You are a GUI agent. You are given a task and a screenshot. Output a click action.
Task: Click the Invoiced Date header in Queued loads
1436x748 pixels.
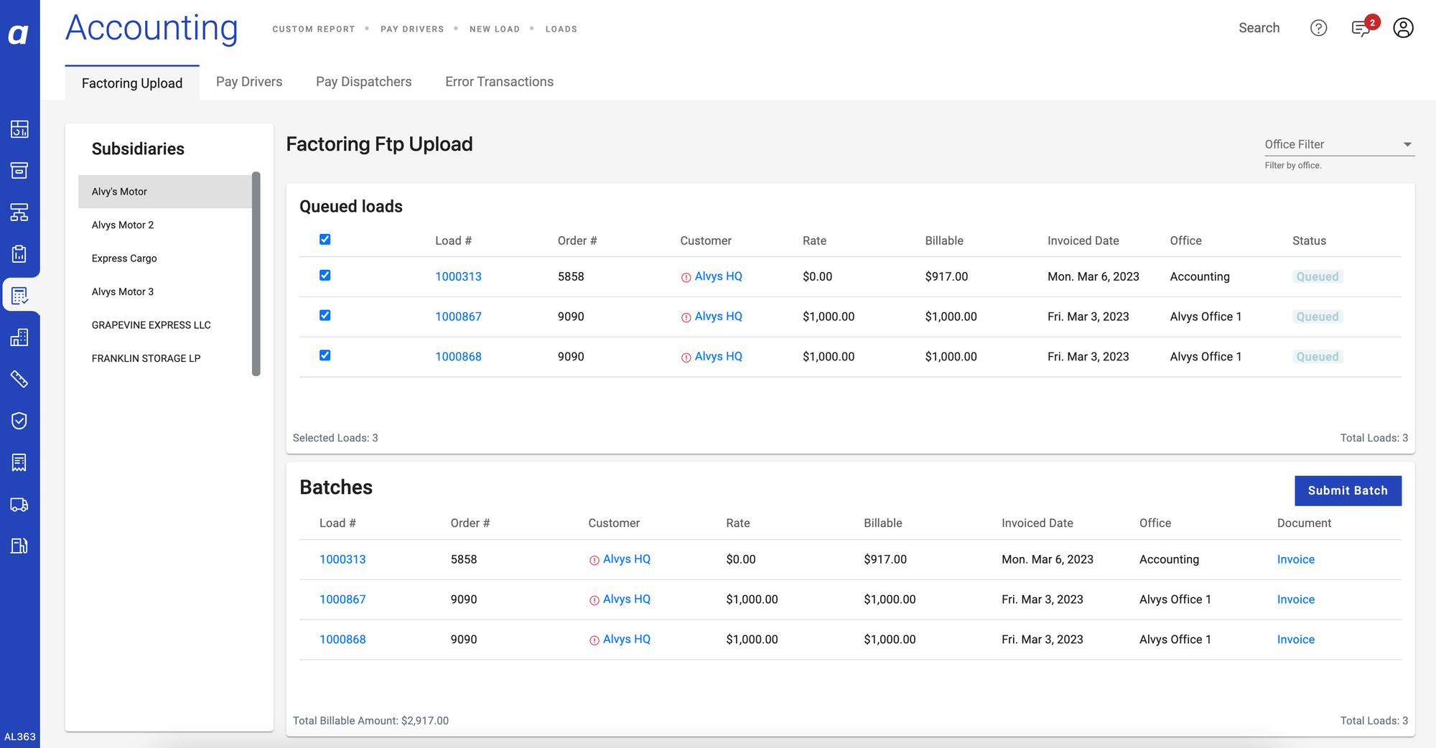tap(1083, 241)
